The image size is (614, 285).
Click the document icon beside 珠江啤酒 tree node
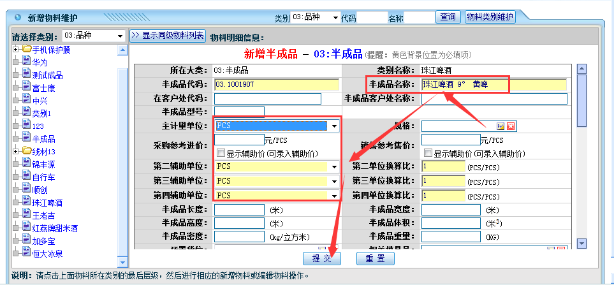click(27, 202)
